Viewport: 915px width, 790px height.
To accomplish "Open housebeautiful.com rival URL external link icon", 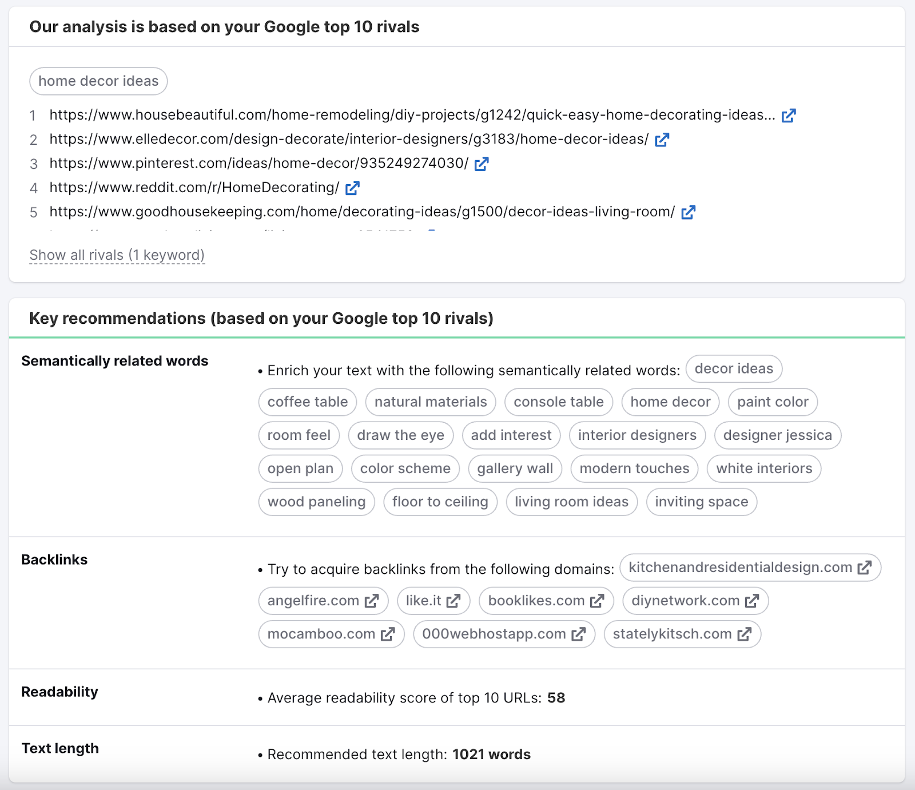I will click(x=789, y=116).
